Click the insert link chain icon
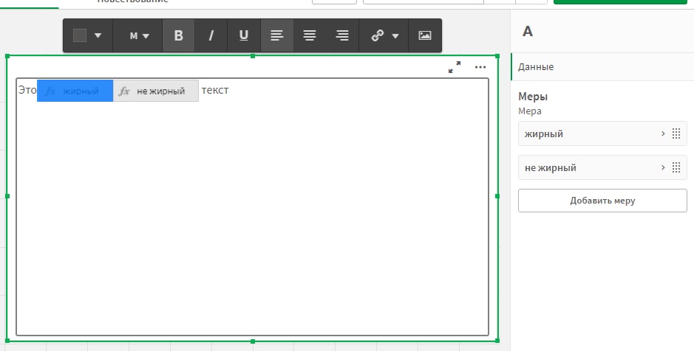 click(377, 35)
